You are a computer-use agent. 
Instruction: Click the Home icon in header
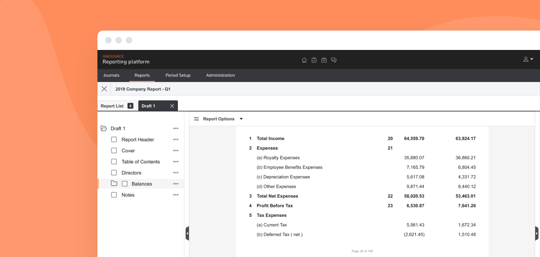(304, 60)
